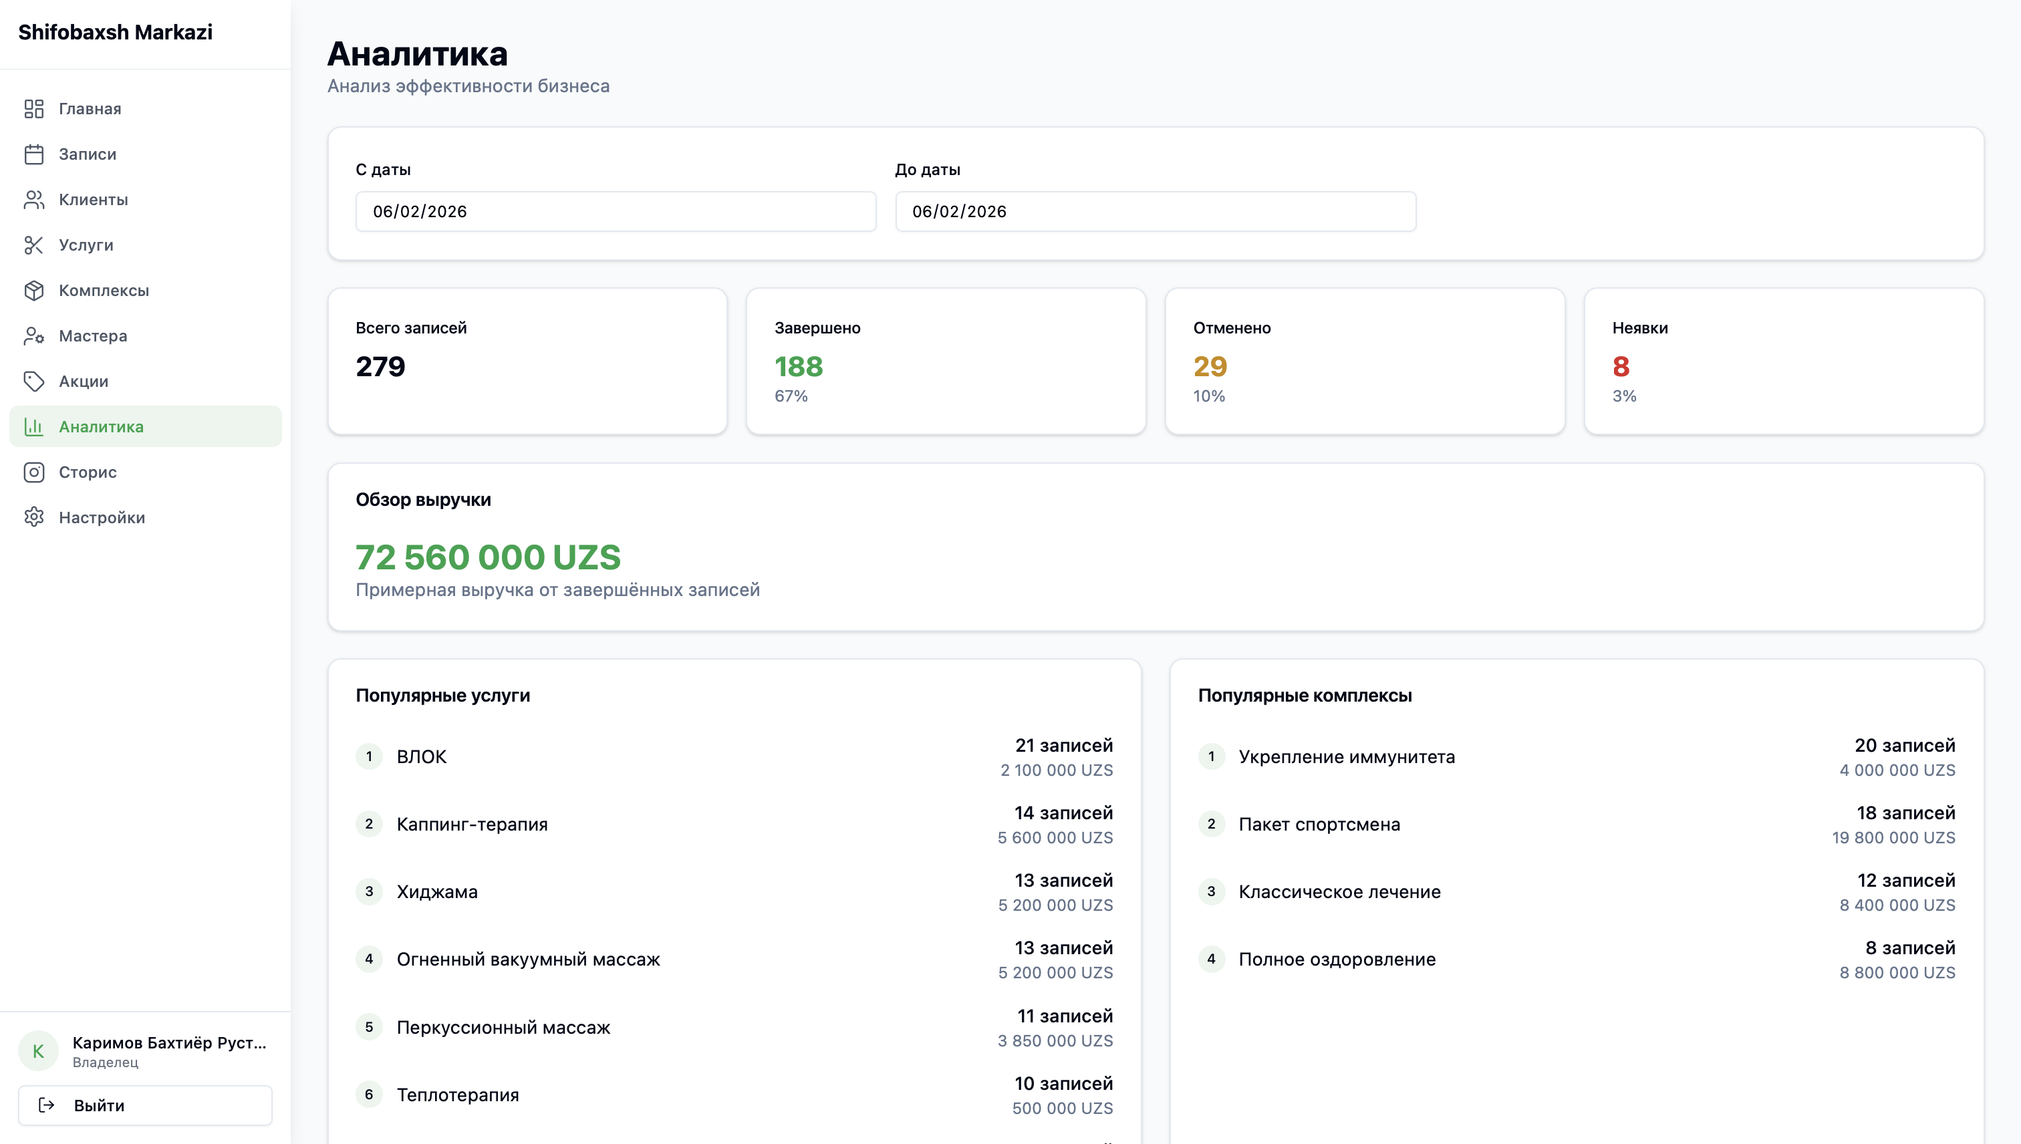Click the Аналитика chart icon
The width and height of the screenshot is (2021, 1144).
[35, 426]
